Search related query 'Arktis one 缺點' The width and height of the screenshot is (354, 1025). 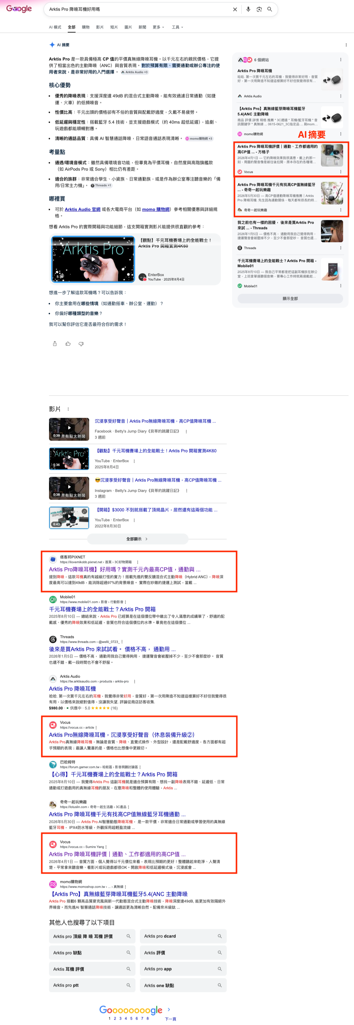click(183, 985)
